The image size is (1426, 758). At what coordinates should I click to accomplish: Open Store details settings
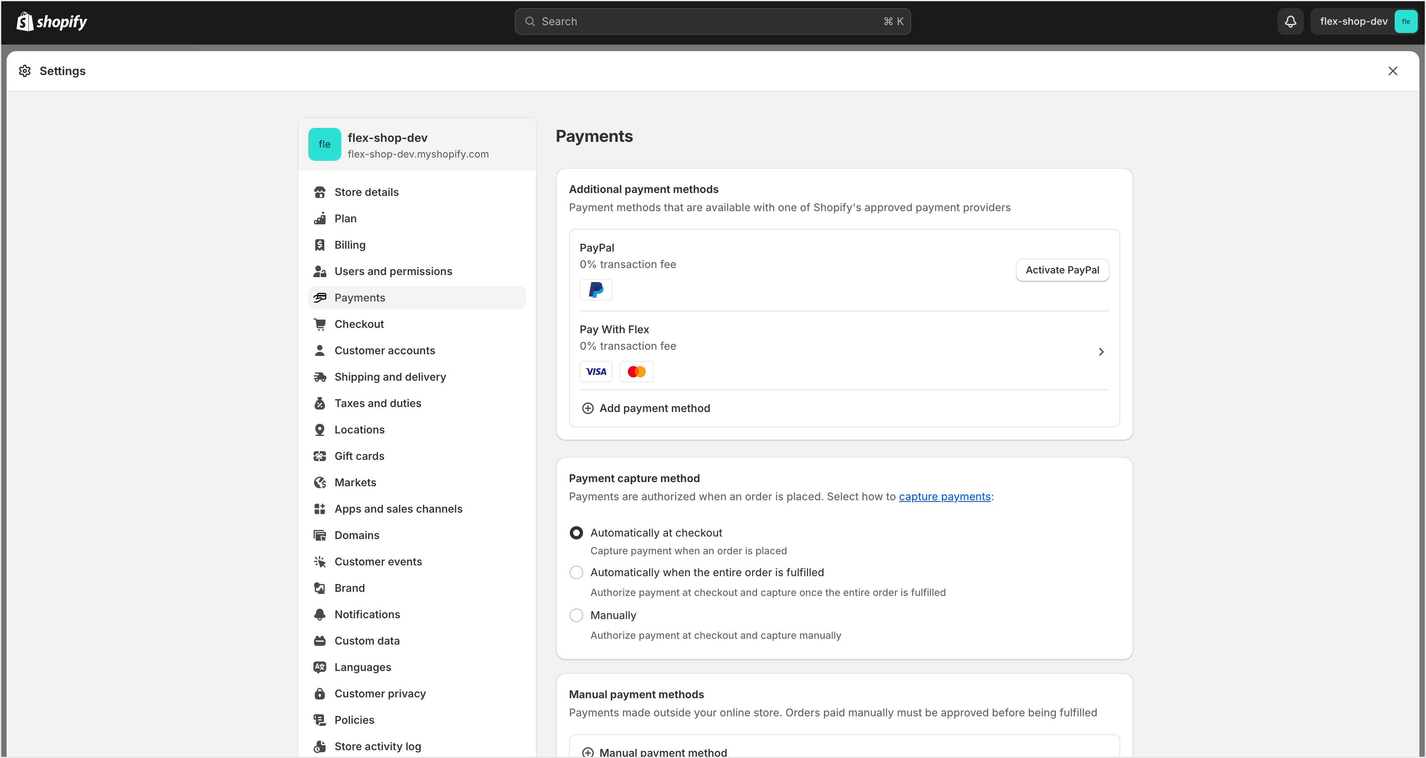(366, 192)
